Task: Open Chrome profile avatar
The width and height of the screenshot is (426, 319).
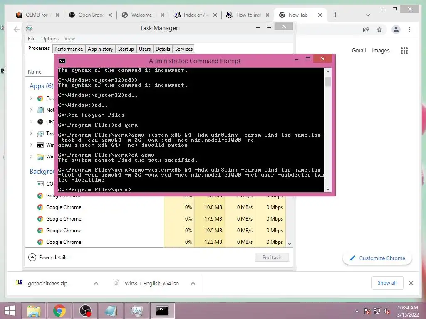Action: (x=396, y=29)
